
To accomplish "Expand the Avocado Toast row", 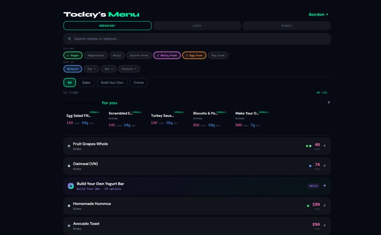I will [325, 226].
